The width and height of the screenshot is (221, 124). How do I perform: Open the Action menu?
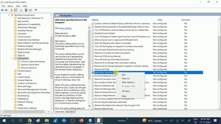pyautogui.click(x=10, y=6)
